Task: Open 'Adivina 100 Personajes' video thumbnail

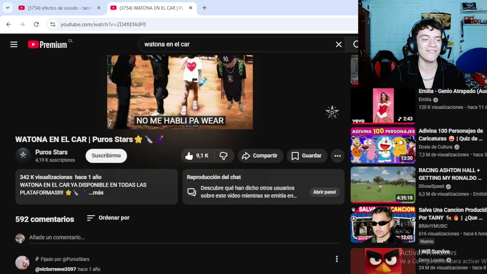Action: tap(383, 145)
